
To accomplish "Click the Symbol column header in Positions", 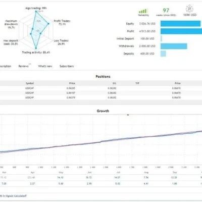I will pyautogui.click(x=30, y=83).
